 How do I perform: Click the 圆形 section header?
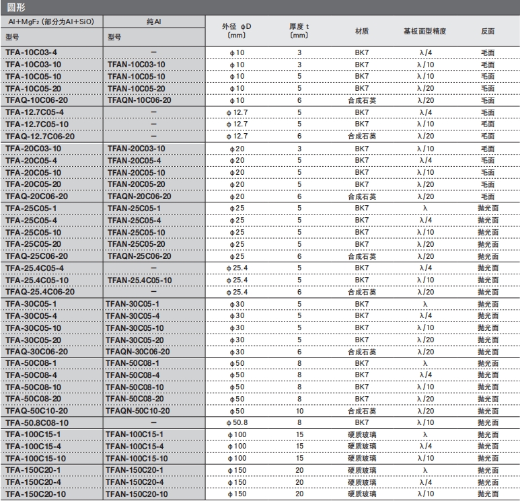coord(15,7)
